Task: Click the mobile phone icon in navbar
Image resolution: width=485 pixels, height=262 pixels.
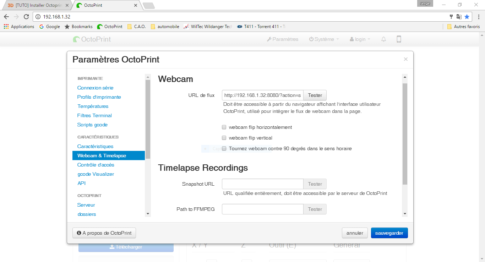Action: point(399,39)
